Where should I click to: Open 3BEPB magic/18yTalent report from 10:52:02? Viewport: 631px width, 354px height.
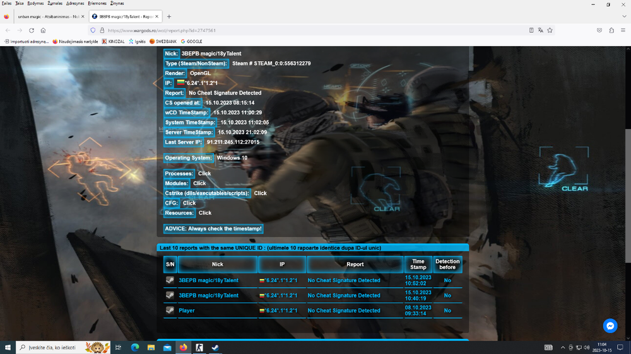pos(208,280)
